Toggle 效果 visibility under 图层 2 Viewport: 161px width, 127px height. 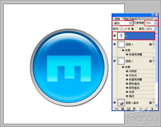pyautogui.click(x=123, y=67)
